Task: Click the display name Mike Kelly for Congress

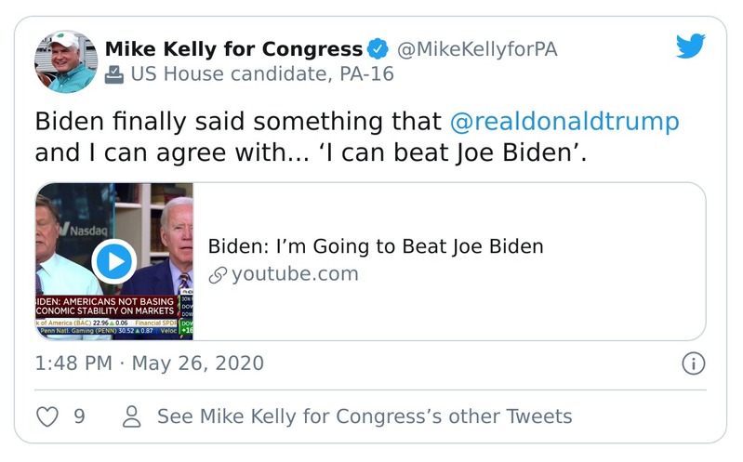Action: click(x=233, y=48)
